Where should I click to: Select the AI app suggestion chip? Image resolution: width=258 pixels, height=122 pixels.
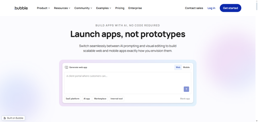[x=87, y=99]
